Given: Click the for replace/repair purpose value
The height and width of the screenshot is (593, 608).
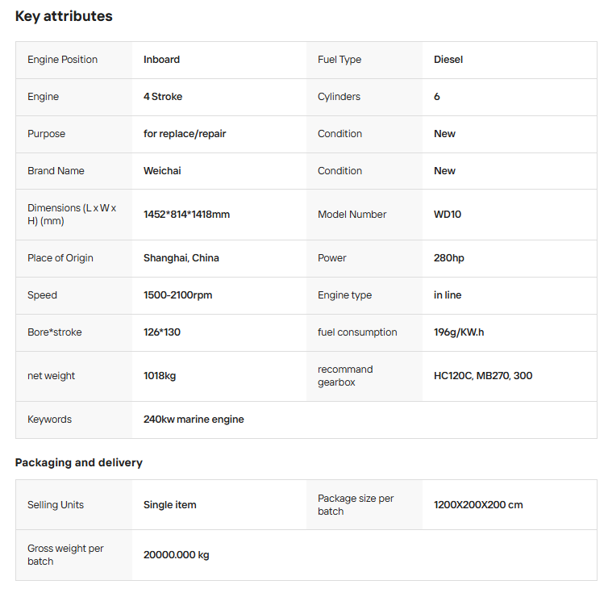Looking at the screenshot, I should 185,134.
